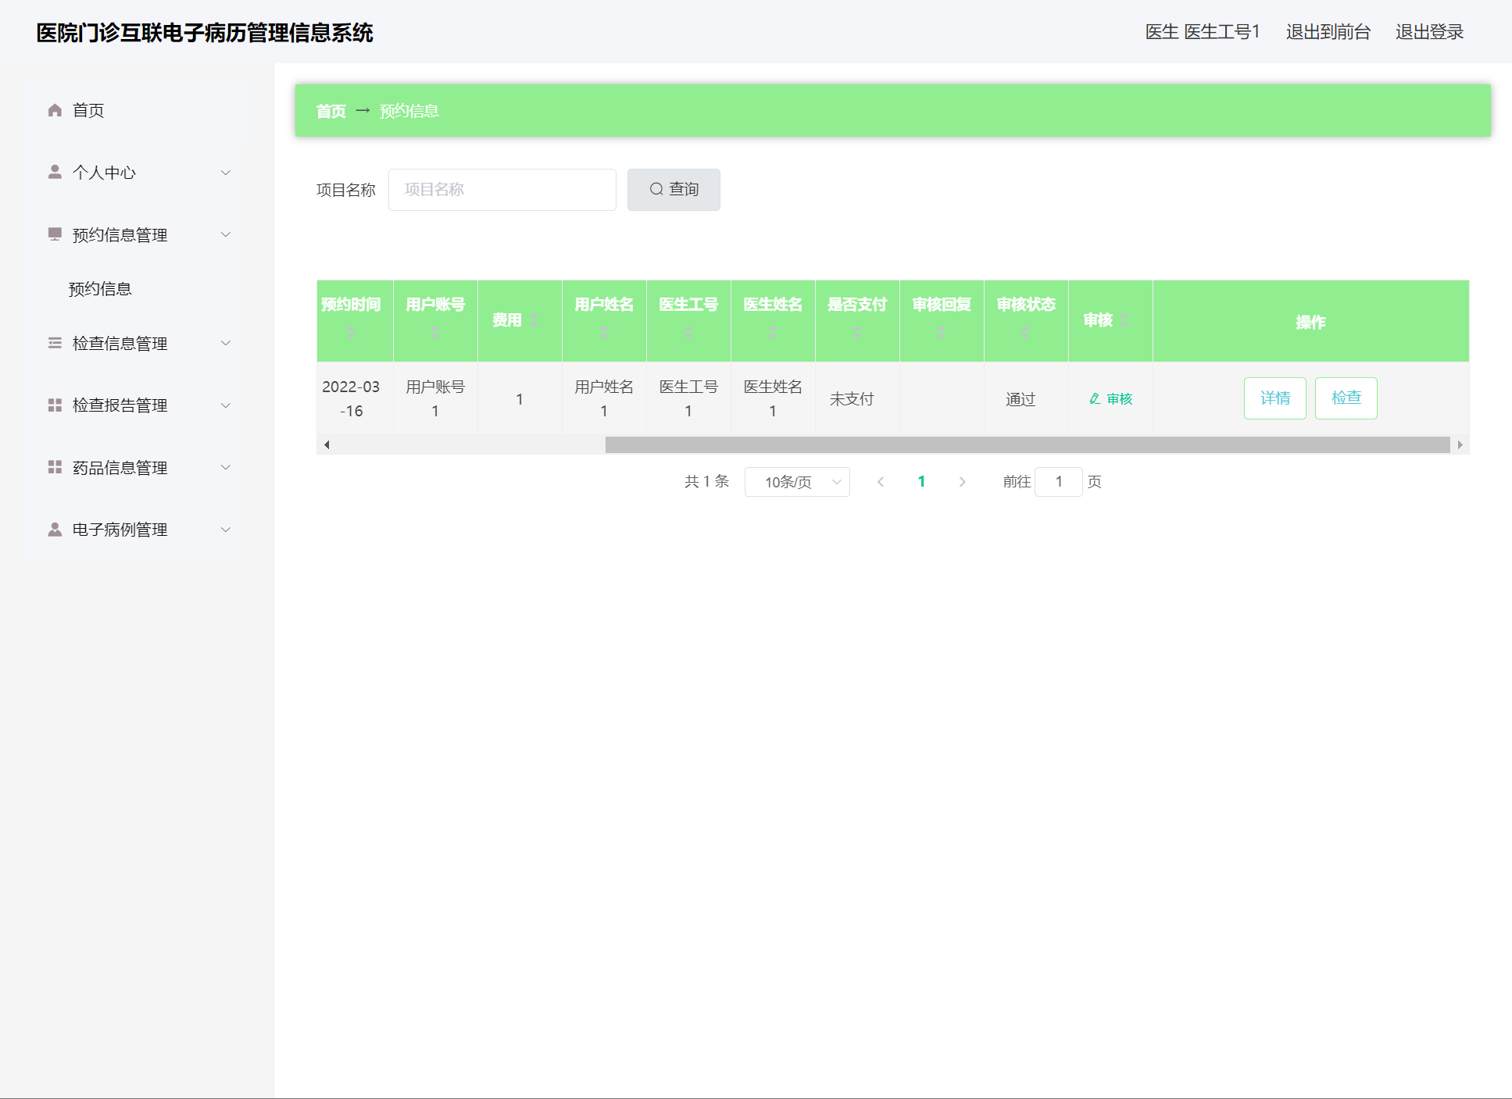Click the monitor icon beside 预约信息管理
Screen dimensions: 1512x1099
click(x=55, y=234)
